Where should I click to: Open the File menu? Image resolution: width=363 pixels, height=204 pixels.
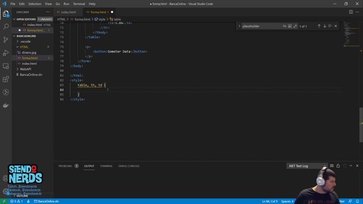[12, 4]
